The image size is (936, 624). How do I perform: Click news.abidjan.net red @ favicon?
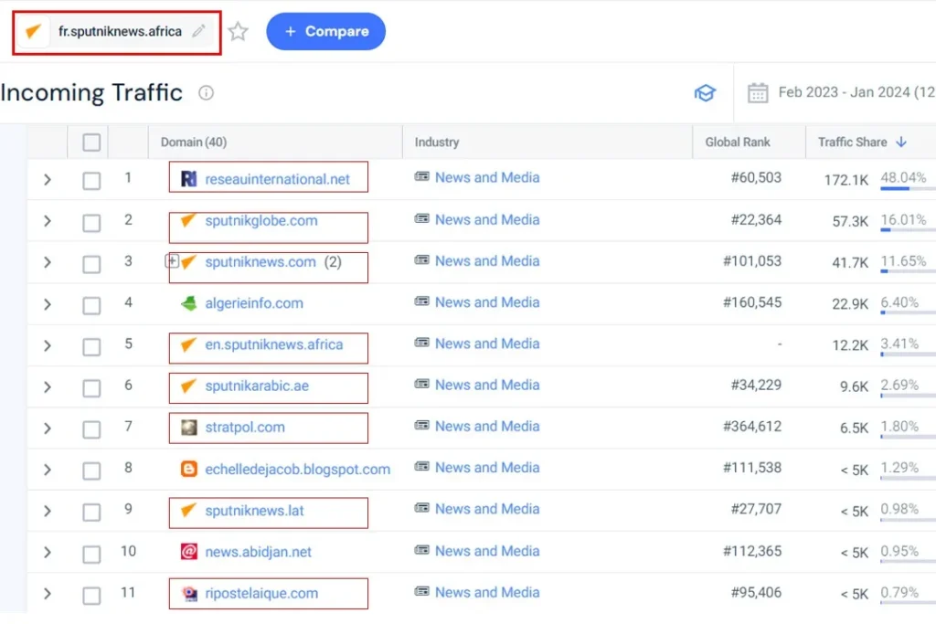188,551
